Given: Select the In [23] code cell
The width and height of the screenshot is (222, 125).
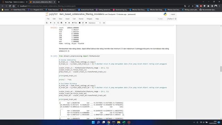Looking at the screenshot, I should (116, 78).
